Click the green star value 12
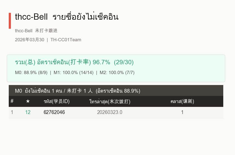Image resolution: width=235 pixels, height=155 pixels. pos(28,112)
